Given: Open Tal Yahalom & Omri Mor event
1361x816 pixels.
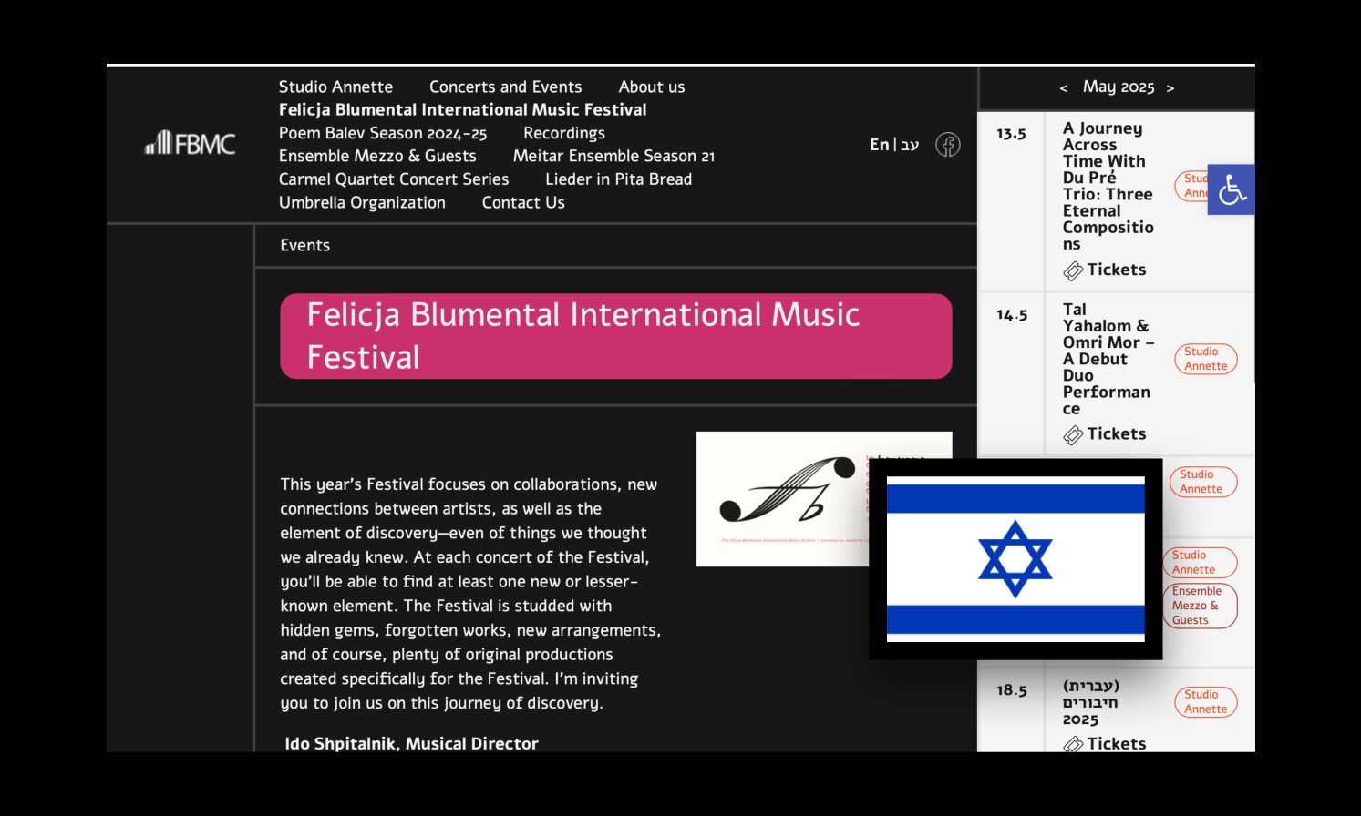Looking at the screenshot, I should coord(1108,359).
